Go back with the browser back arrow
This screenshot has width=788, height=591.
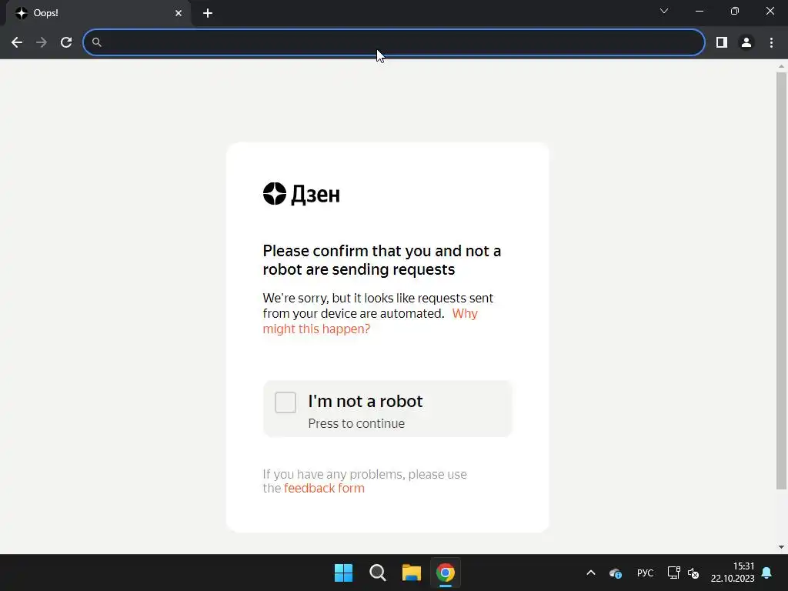[x=17, y=43]
